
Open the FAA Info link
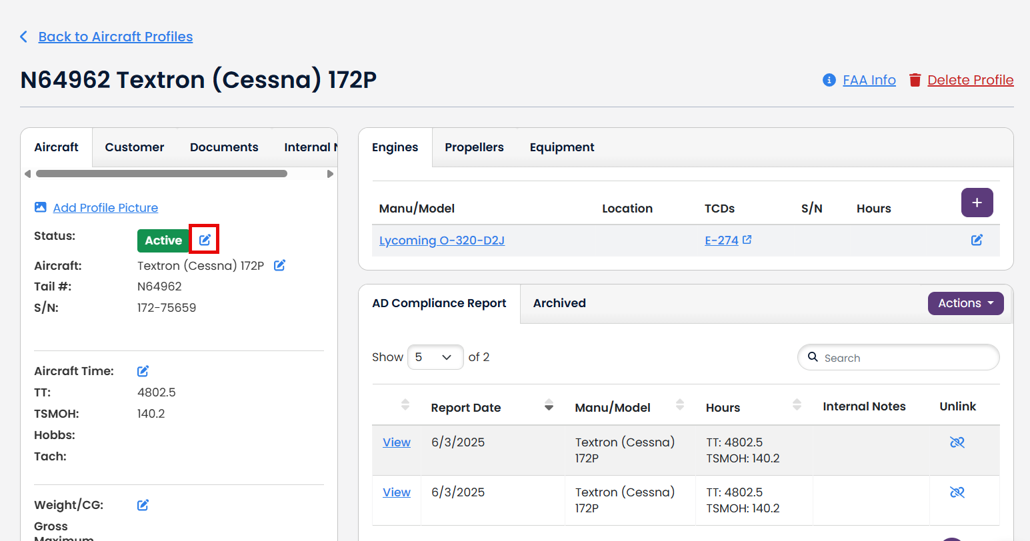tap(869, 80)
